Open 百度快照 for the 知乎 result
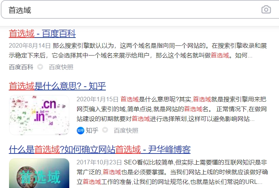The width and height of the screenshot is (279, 188). point(126,131)
